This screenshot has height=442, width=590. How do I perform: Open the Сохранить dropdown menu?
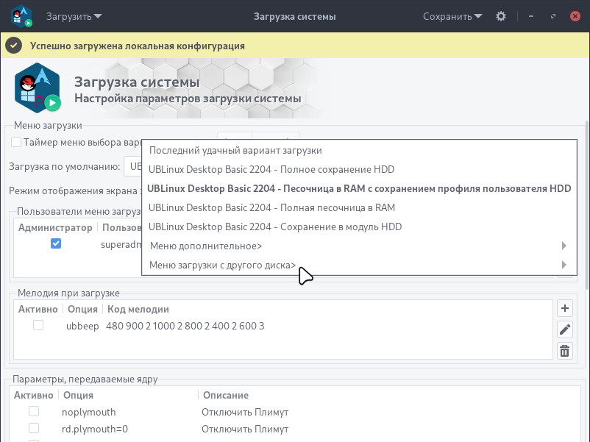[x=452, y=16]
